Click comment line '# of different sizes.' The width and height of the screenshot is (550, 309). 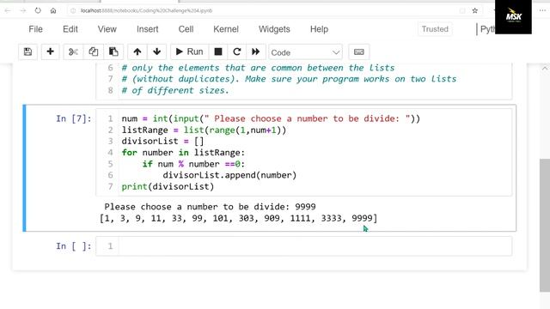(175, 90)
